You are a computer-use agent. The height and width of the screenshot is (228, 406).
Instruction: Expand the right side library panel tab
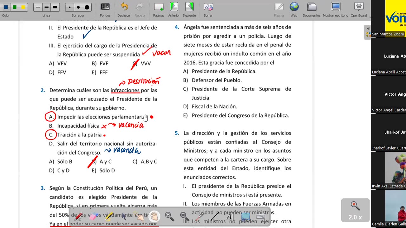[368, 32]
